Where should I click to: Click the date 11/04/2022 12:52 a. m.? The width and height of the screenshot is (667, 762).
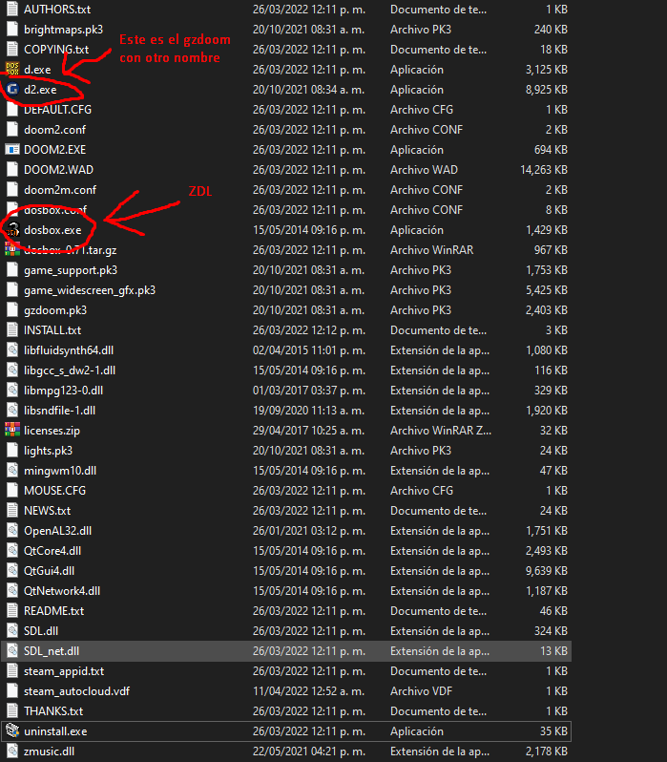pyautogui.click(x=309, y=691)
